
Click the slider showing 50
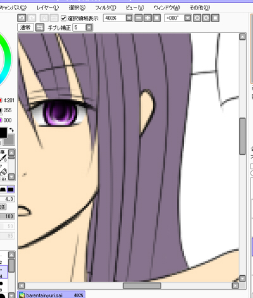(8, 226)
